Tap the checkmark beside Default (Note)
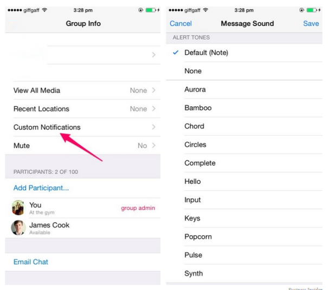Image resolution: width=328 pixels, height=290 pixels. pyautogui.click(x=176, y=52)
